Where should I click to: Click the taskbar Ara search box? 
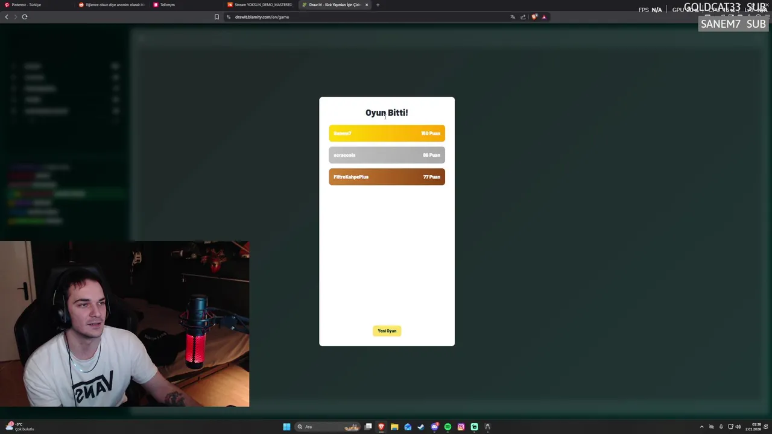pyautogui.click(x=327, y=427)
